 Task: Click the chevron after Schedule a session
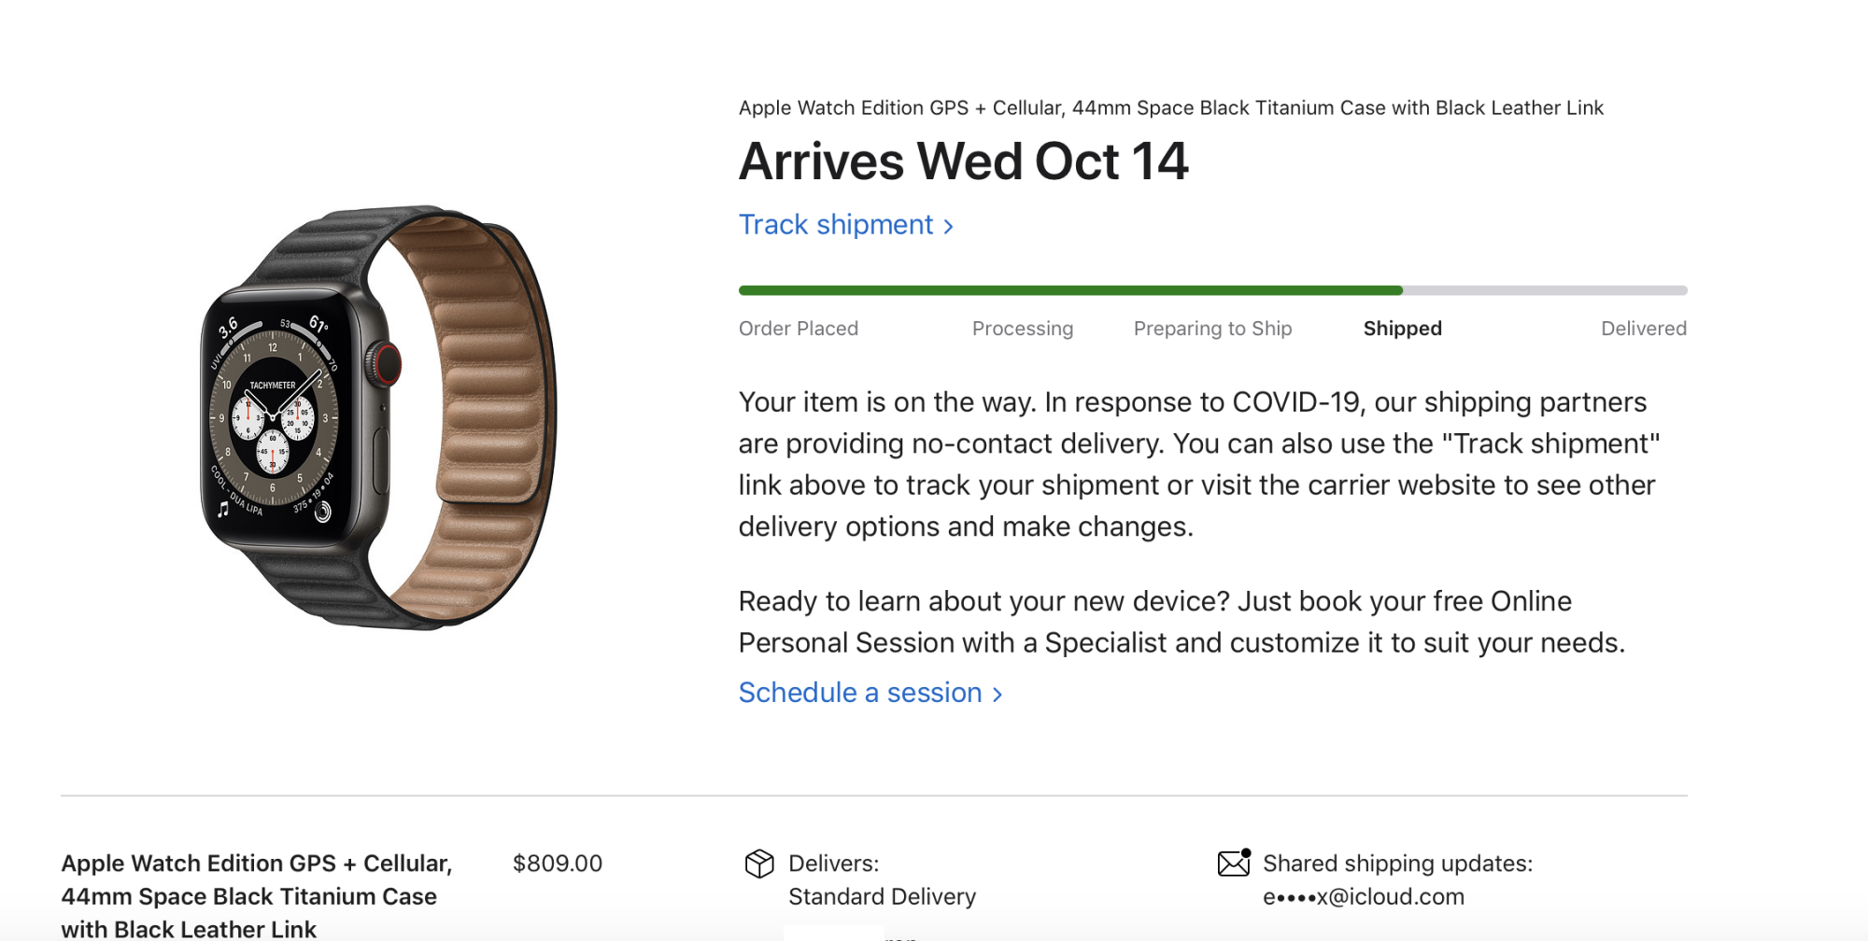998,695
